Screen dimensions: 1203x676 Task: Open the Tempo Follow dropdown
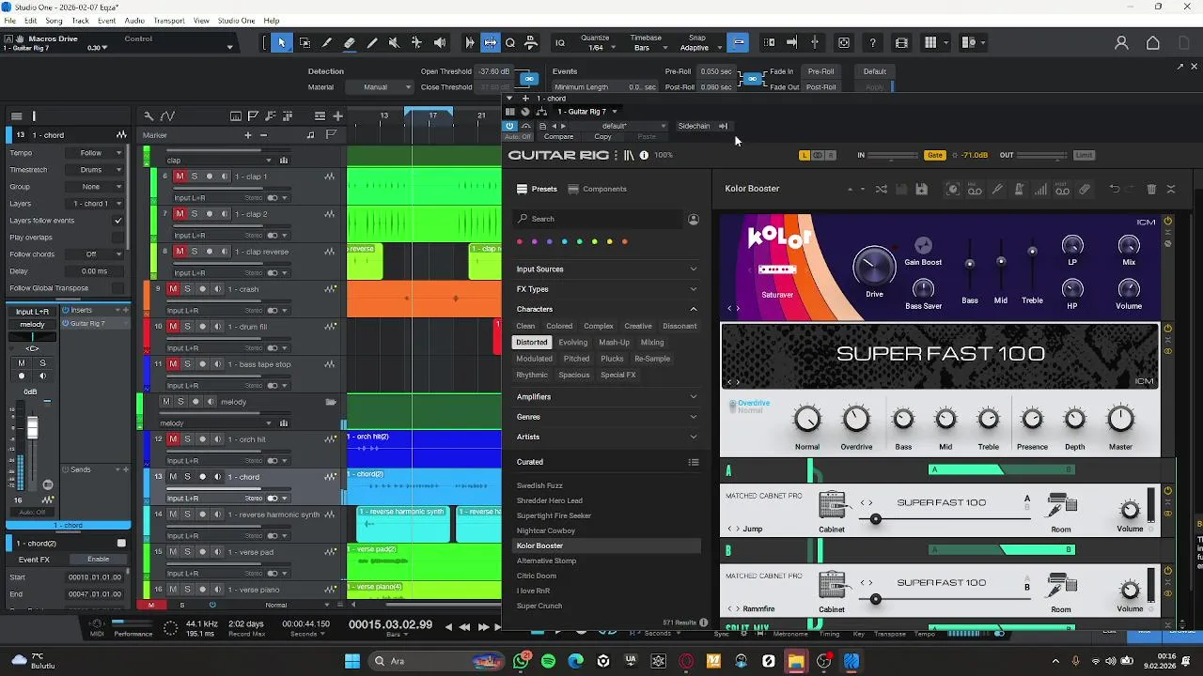[x=95, y=153]
